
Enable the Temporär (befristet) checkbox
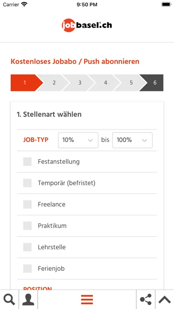pos(27,183)
